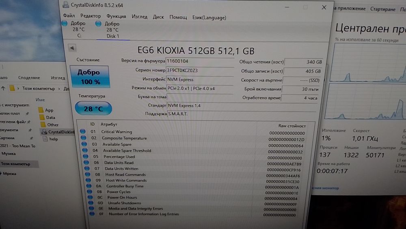Click the total host writes value 405 GB

(x=302, y=71)
